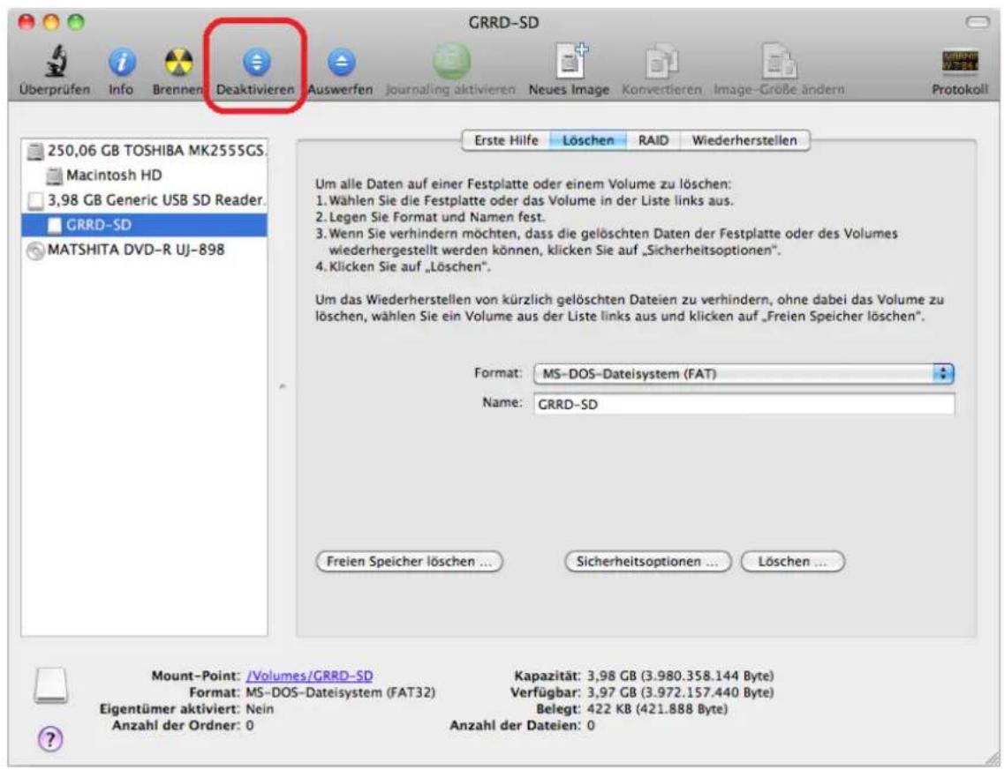The image size is (1004, 770).
Task: Click the toolbar toggle pill in title bar
Action: 978,22
